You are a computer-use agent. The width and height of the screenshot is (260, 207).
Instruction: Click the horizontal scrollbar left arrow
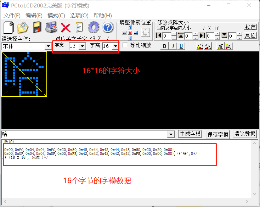point(5,202)
